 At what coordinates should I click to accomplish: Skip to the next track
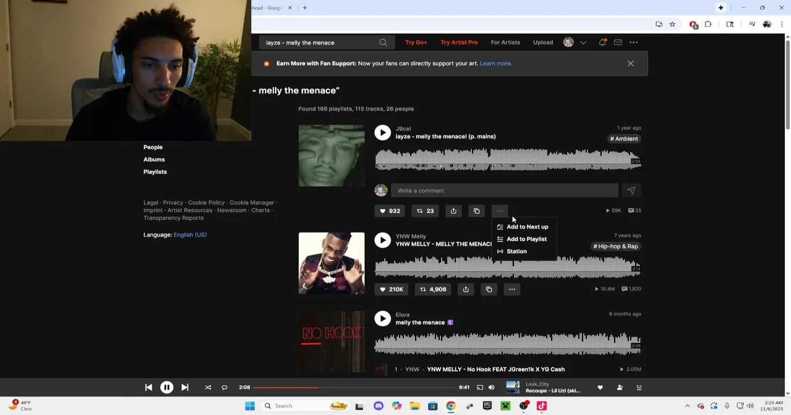185,387
